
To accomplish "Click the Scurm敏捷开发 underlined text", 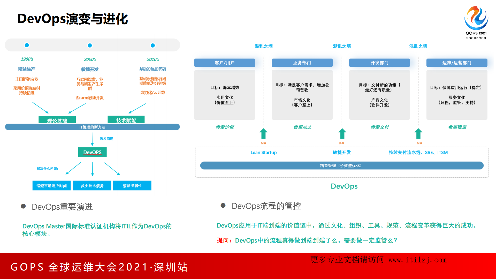I will tap(89, 98).
